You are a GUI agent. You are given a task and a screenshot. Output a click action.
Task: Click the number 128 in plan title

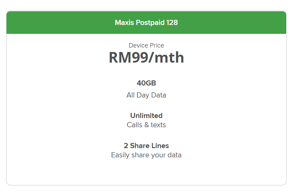pos(172,23)
